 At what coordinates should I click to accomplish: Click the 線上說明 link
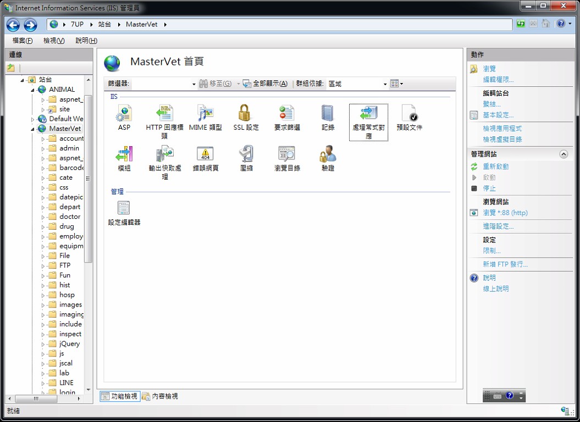coord(496,288)
